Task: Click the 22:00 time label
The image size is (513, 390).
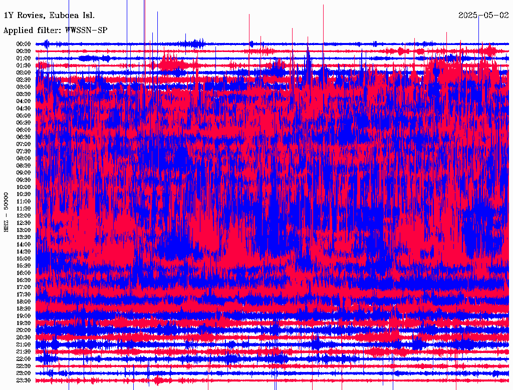Action: (x=24, y=358)
